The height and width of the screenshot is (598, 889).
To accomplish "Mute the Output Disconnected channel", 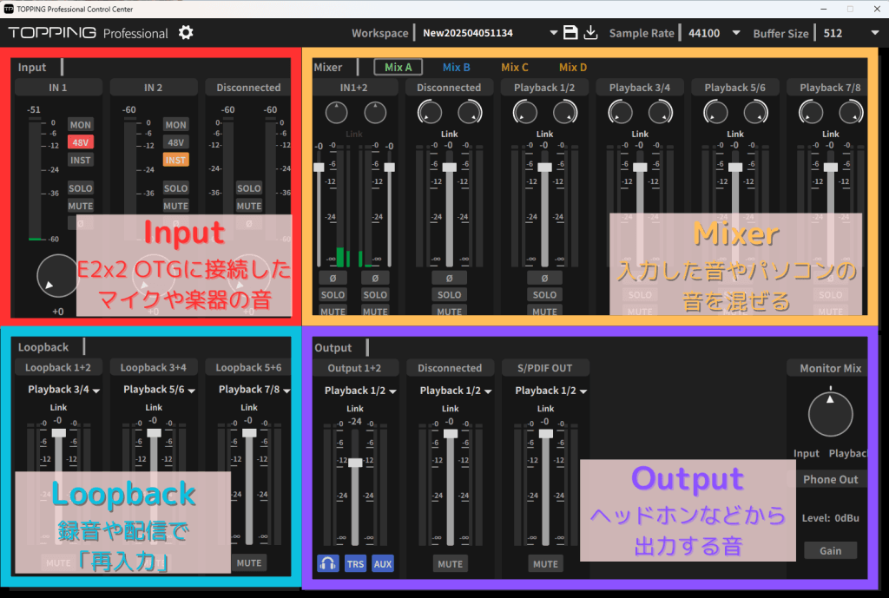I will 451,564.
